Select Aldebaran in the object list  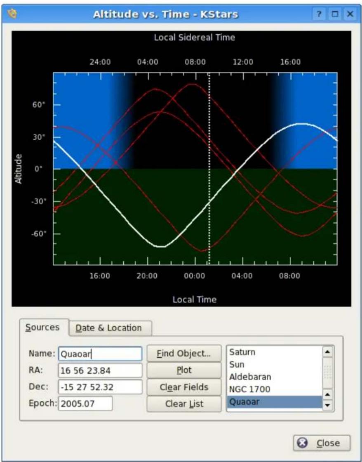coord(275,377)
